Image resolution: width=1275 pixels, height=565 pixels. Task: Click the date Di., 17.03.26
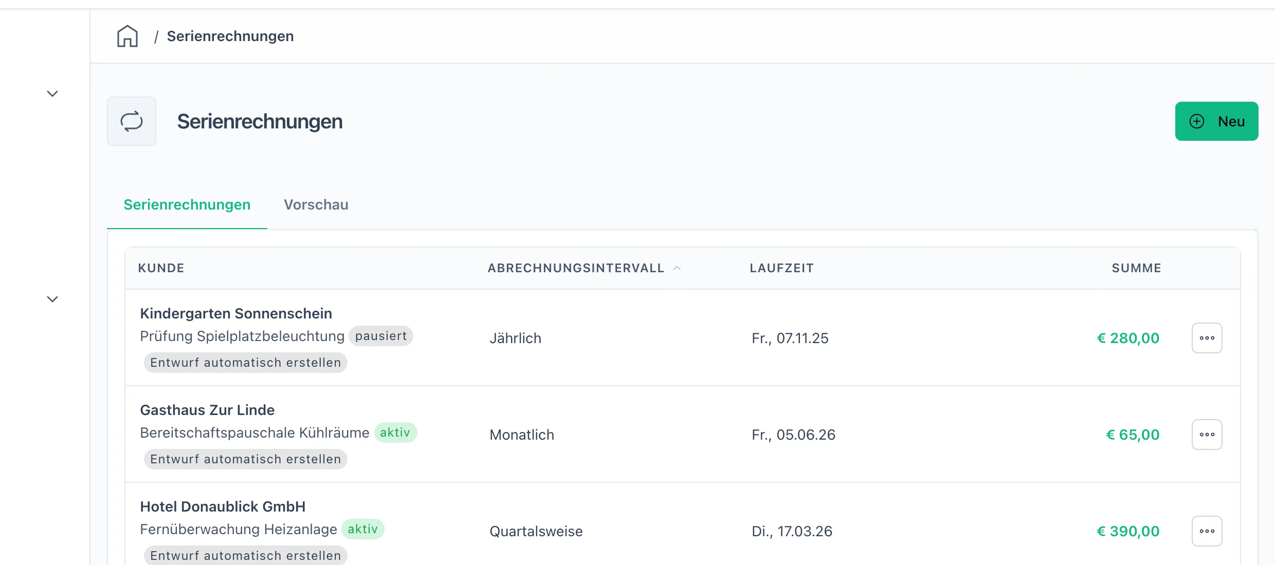(x=792, y=531)
